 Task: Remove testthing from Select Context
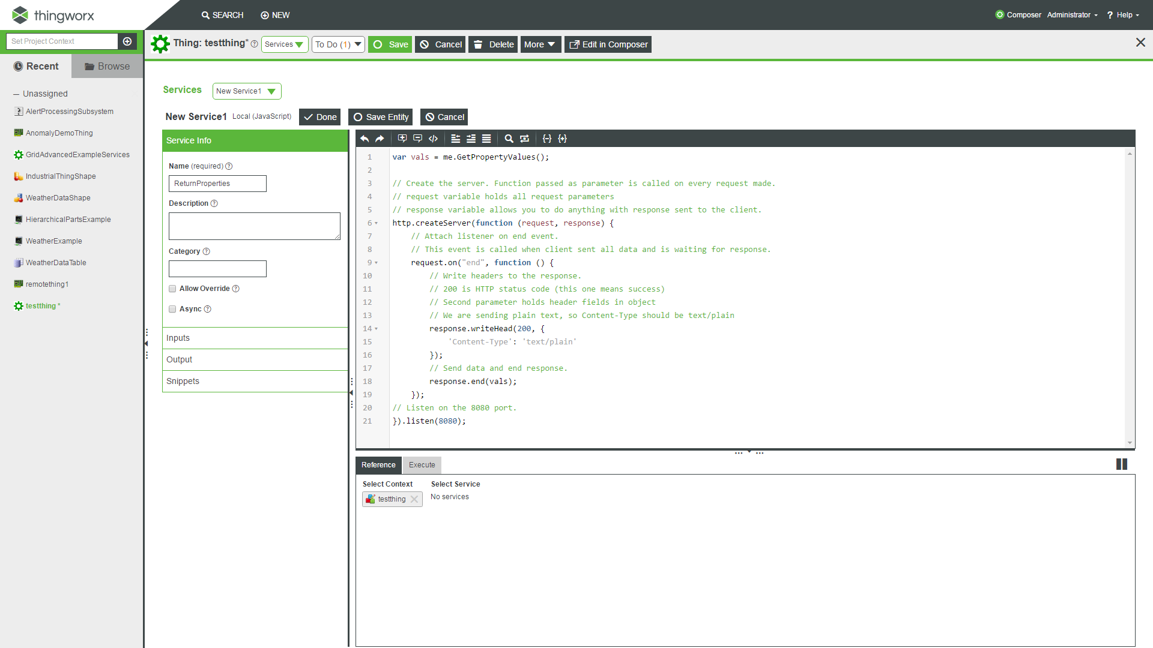point(414,499)
